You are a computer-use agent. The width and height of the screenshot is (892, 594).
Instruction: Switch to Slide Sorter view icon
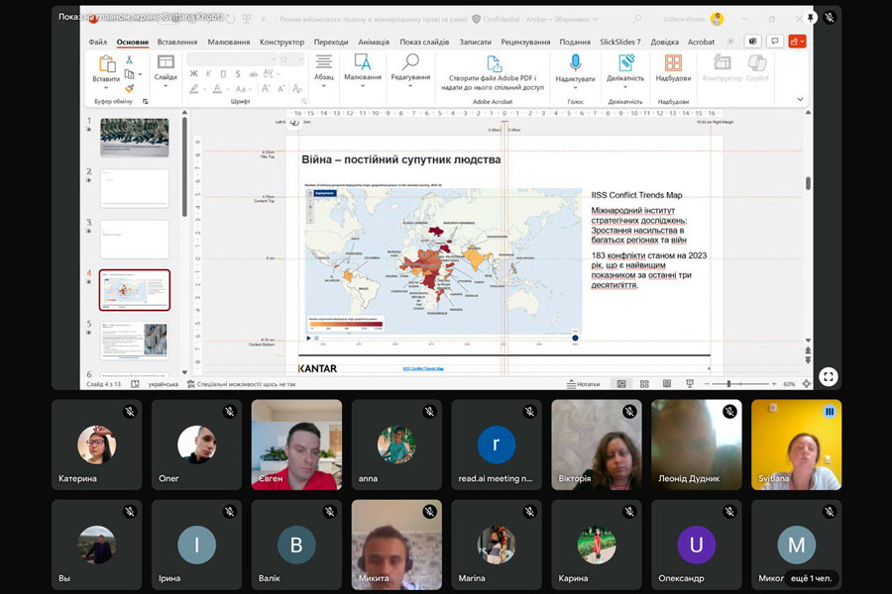644,383
